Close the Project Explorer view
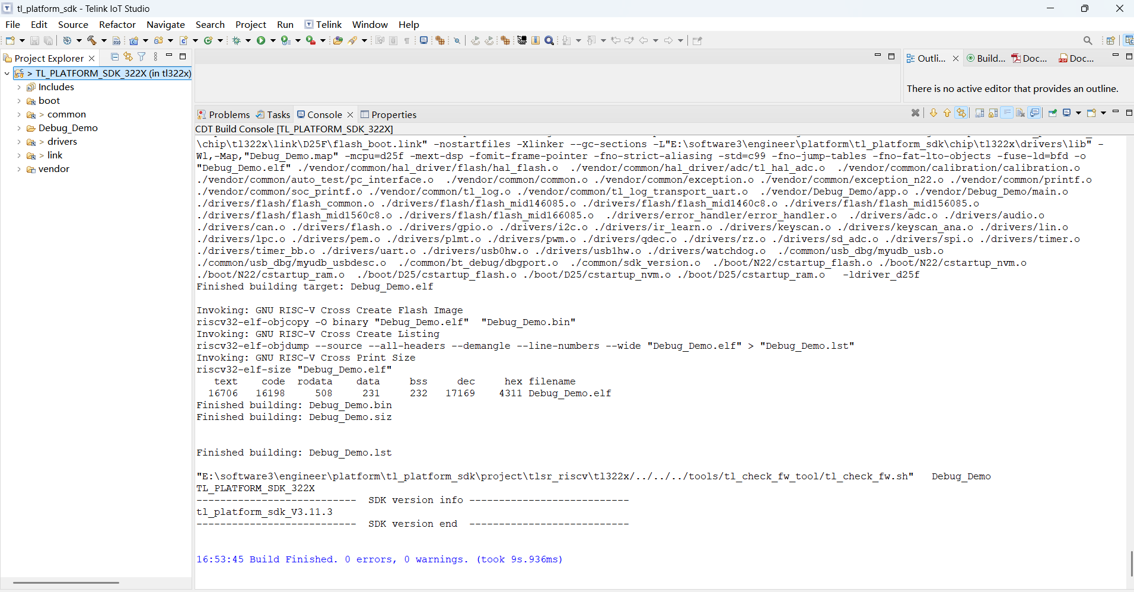Viewport: 1134px width, 592px height. 92,58
